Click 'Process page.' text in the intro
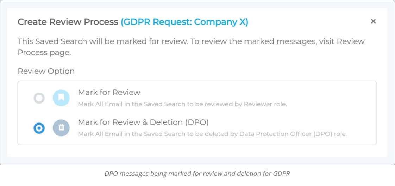Image resolution: width=395 pixels, height=186 pixels. tap(44, 53)
